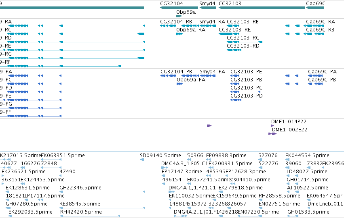Click the Smyd4 gene bar

[208, 8]
